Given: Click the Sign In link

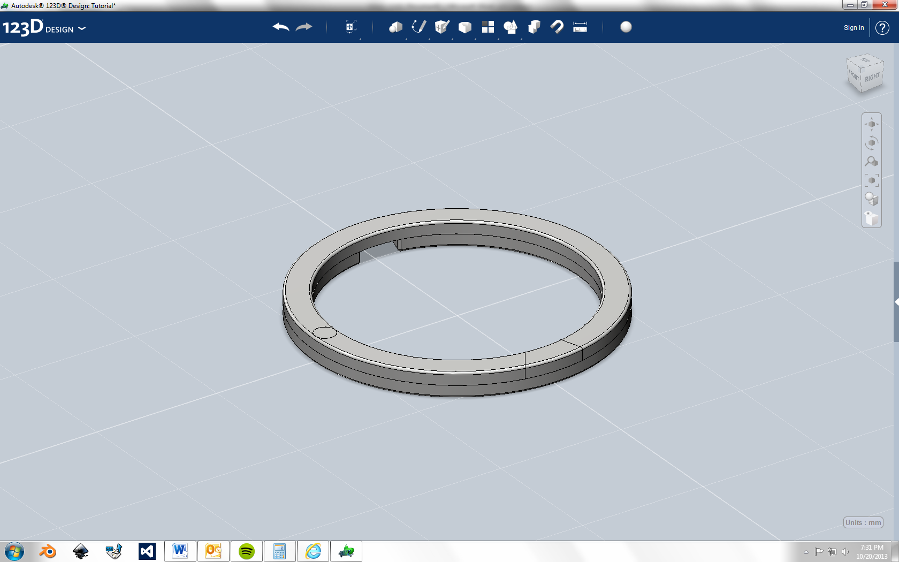Looking at the screenshot, I should (853, 27).
